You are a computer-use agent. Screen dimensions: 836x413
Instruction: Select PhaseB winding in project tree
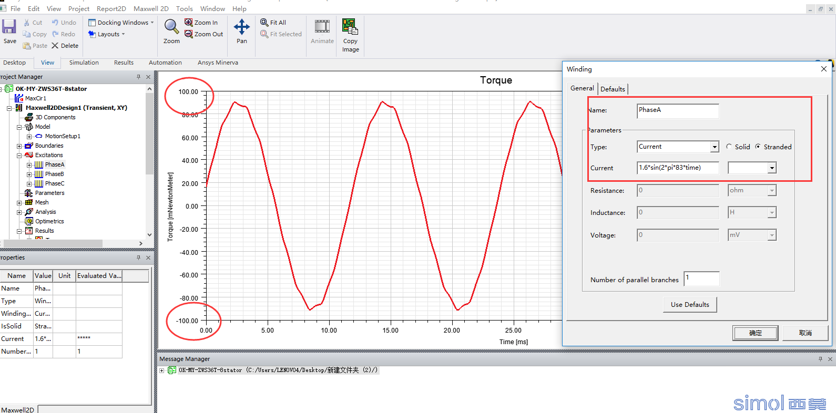(x=54, y=174)
